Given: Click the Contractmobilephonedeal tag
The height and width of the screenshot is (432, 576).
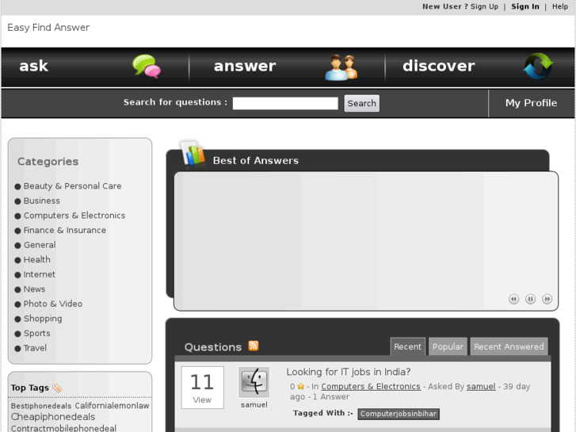Looking at the screenshot, I should 63,428.
